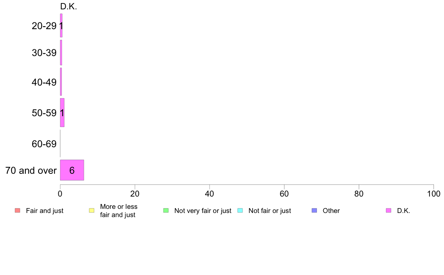This screenshot has width=444, height=275.
Task: Click the 70 and over axis label
Action: point(31,170)
